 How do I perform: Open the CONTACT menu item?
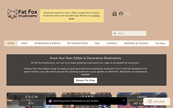coord(112,43)
